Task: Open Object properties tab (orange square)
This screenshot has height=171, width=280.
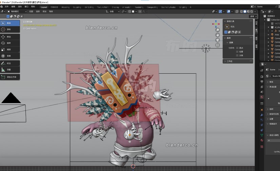Action: click(262, 110)
